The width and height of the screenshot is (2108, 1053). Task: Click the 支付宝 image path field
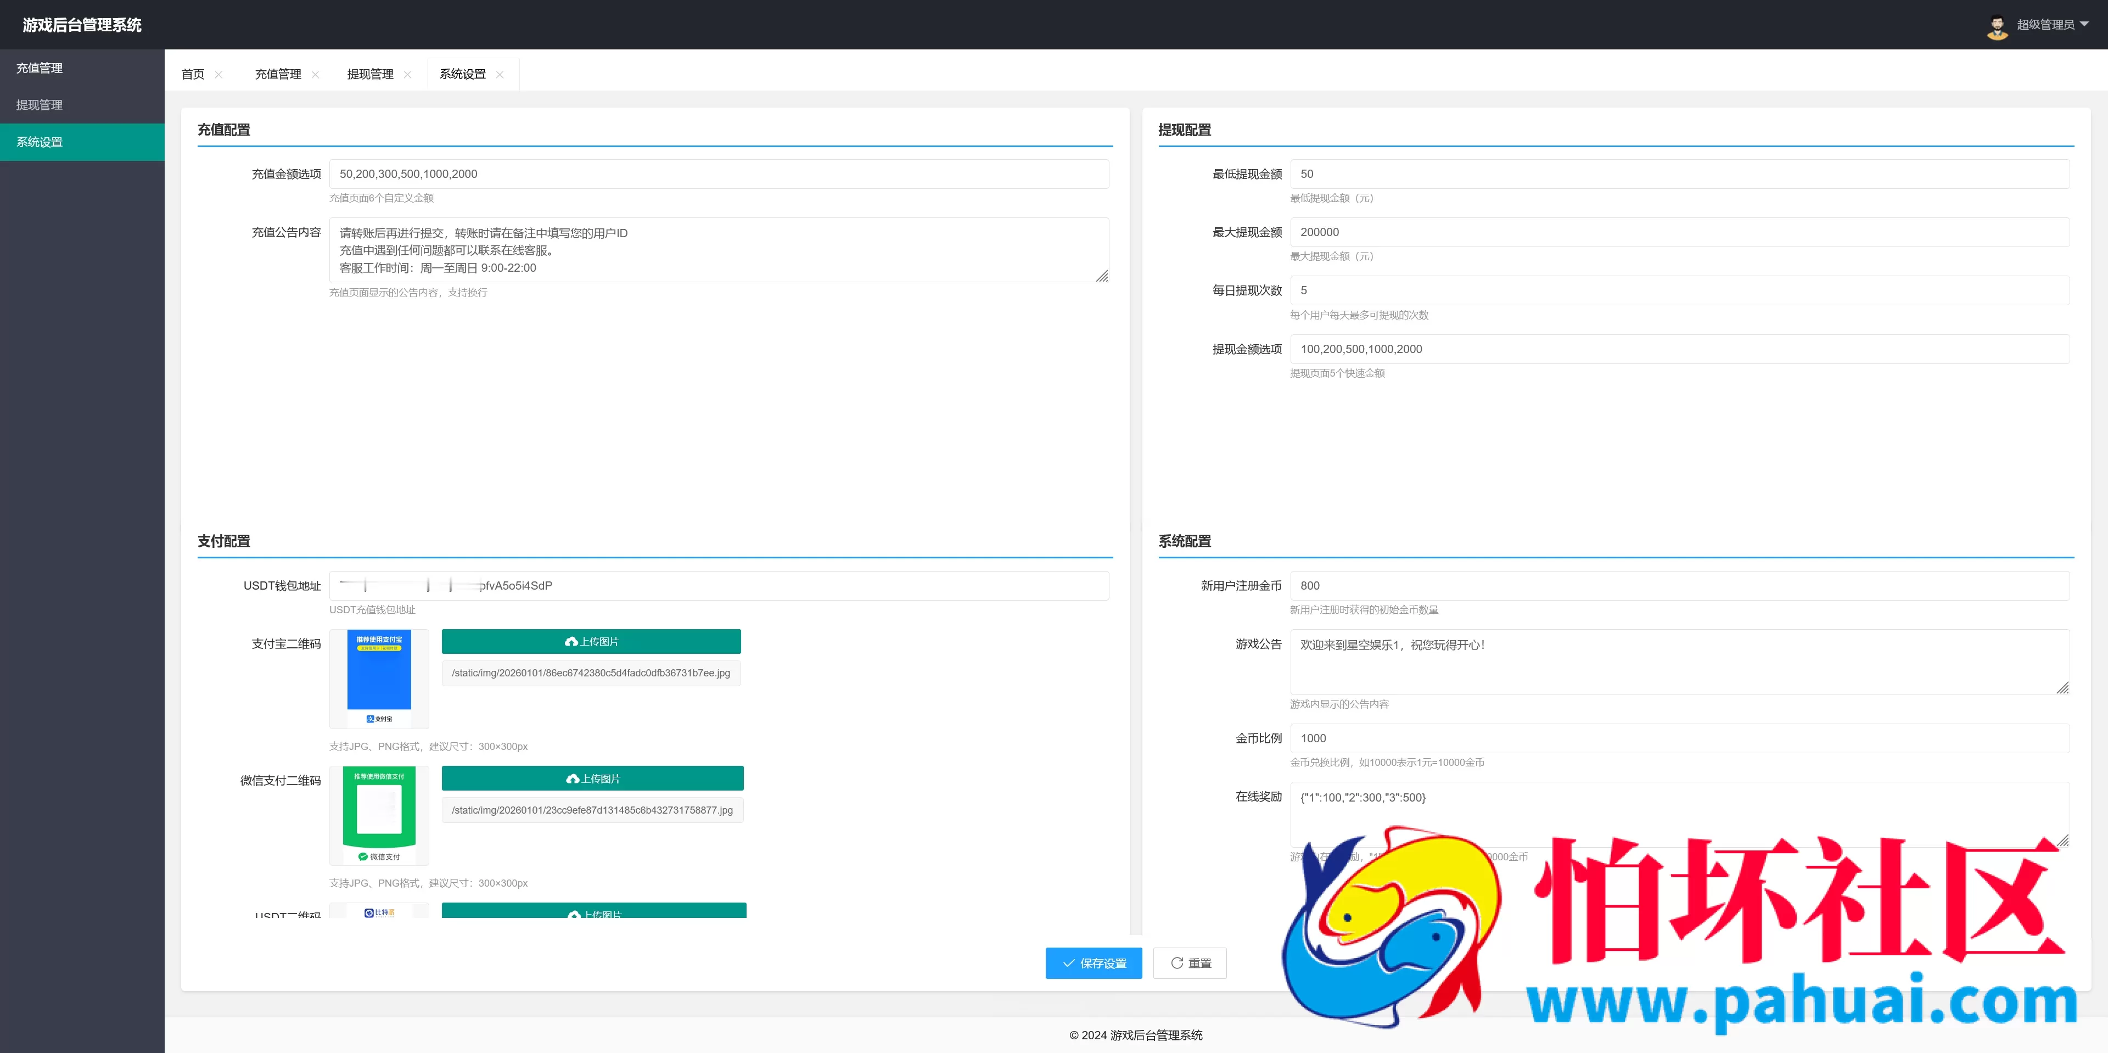point(591,674)
